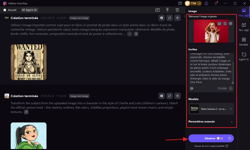Screen dimensions: 250x150
Task: Clear the prompt with the X icon
Action: (231, 89)
